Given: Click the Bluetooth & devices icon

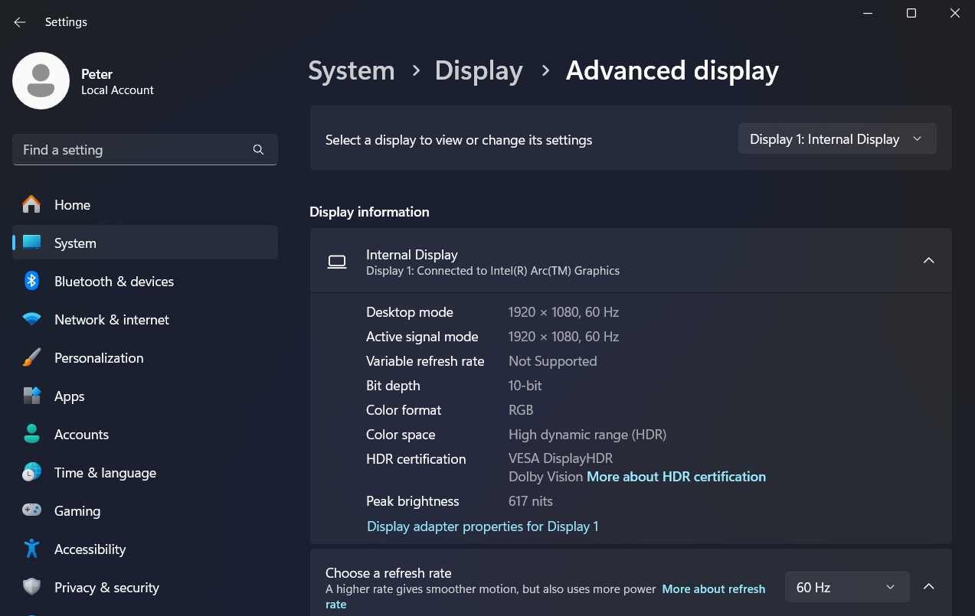Looking at the screenshot, I should click(31, 281).
